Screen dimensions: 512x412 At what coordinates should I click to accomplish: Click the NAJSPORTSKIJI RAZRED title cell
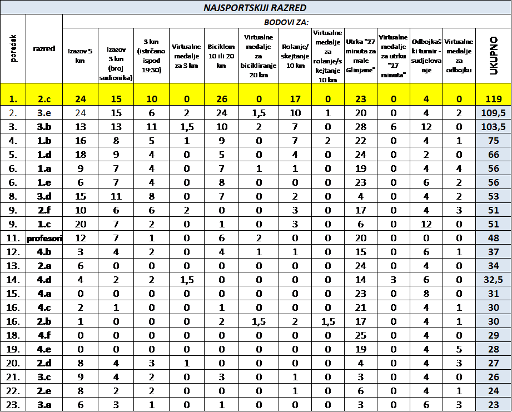pyautogui.click(x=256, y=8)
